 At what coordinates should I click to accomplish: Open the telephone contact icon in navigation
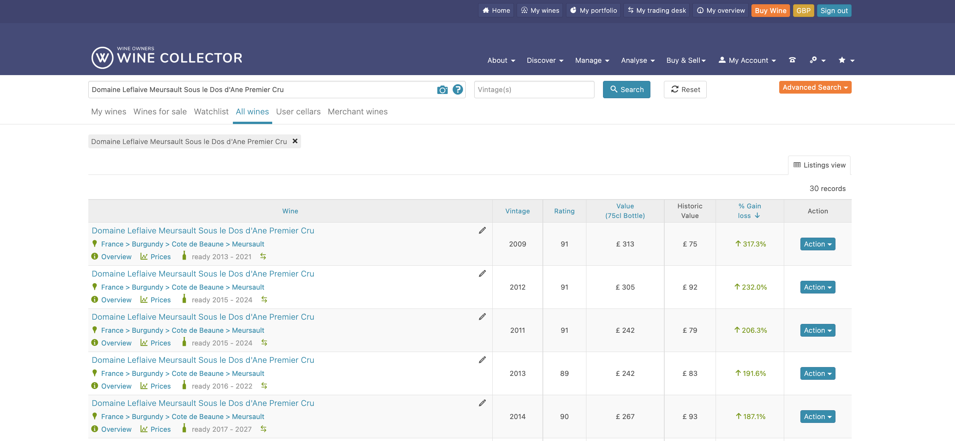coord(792,60)
